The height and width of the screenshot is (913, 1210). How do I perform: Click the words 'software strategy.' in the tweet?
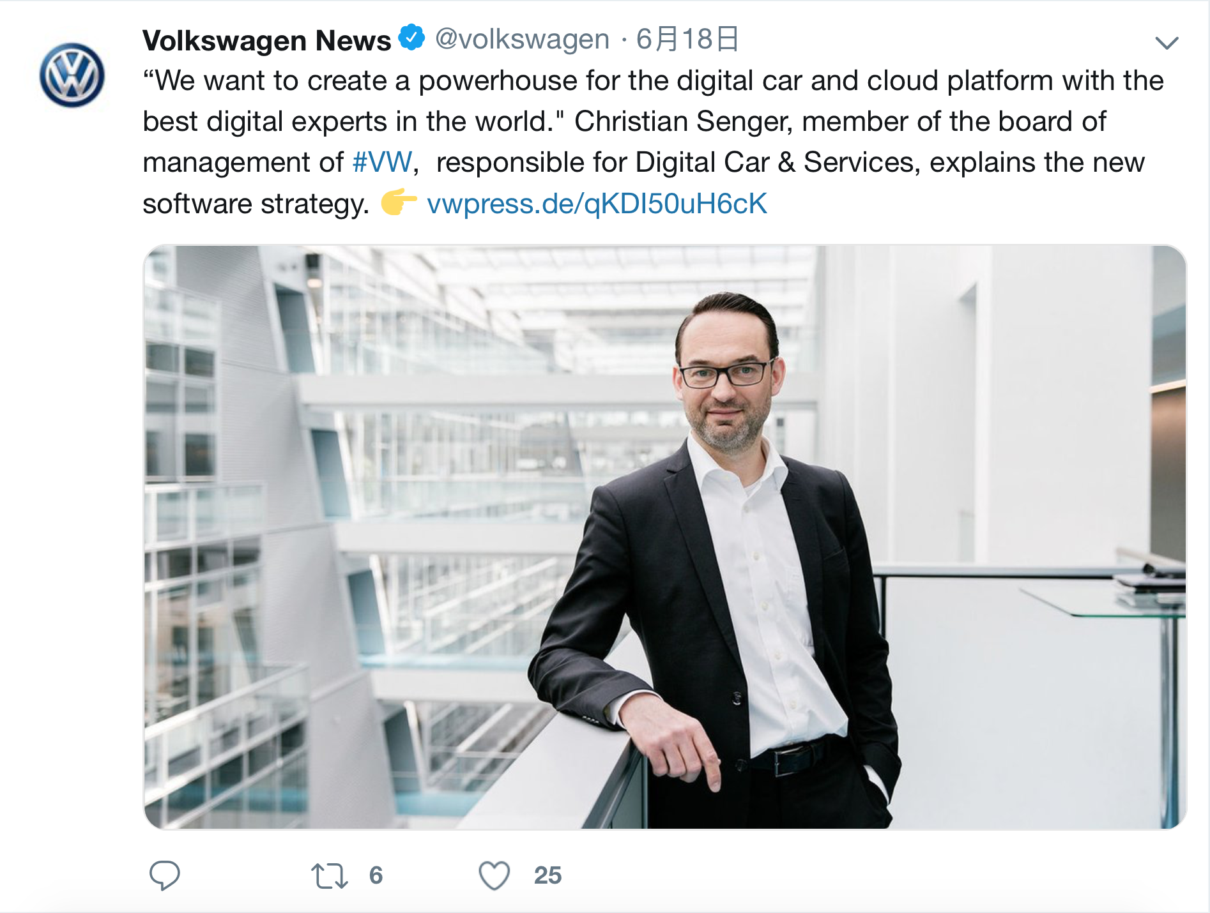256,204
